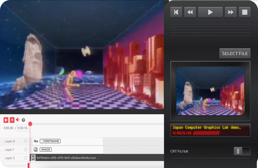Toggle the CRT Filter switch

pyautogui.click(x=242, y=151)
